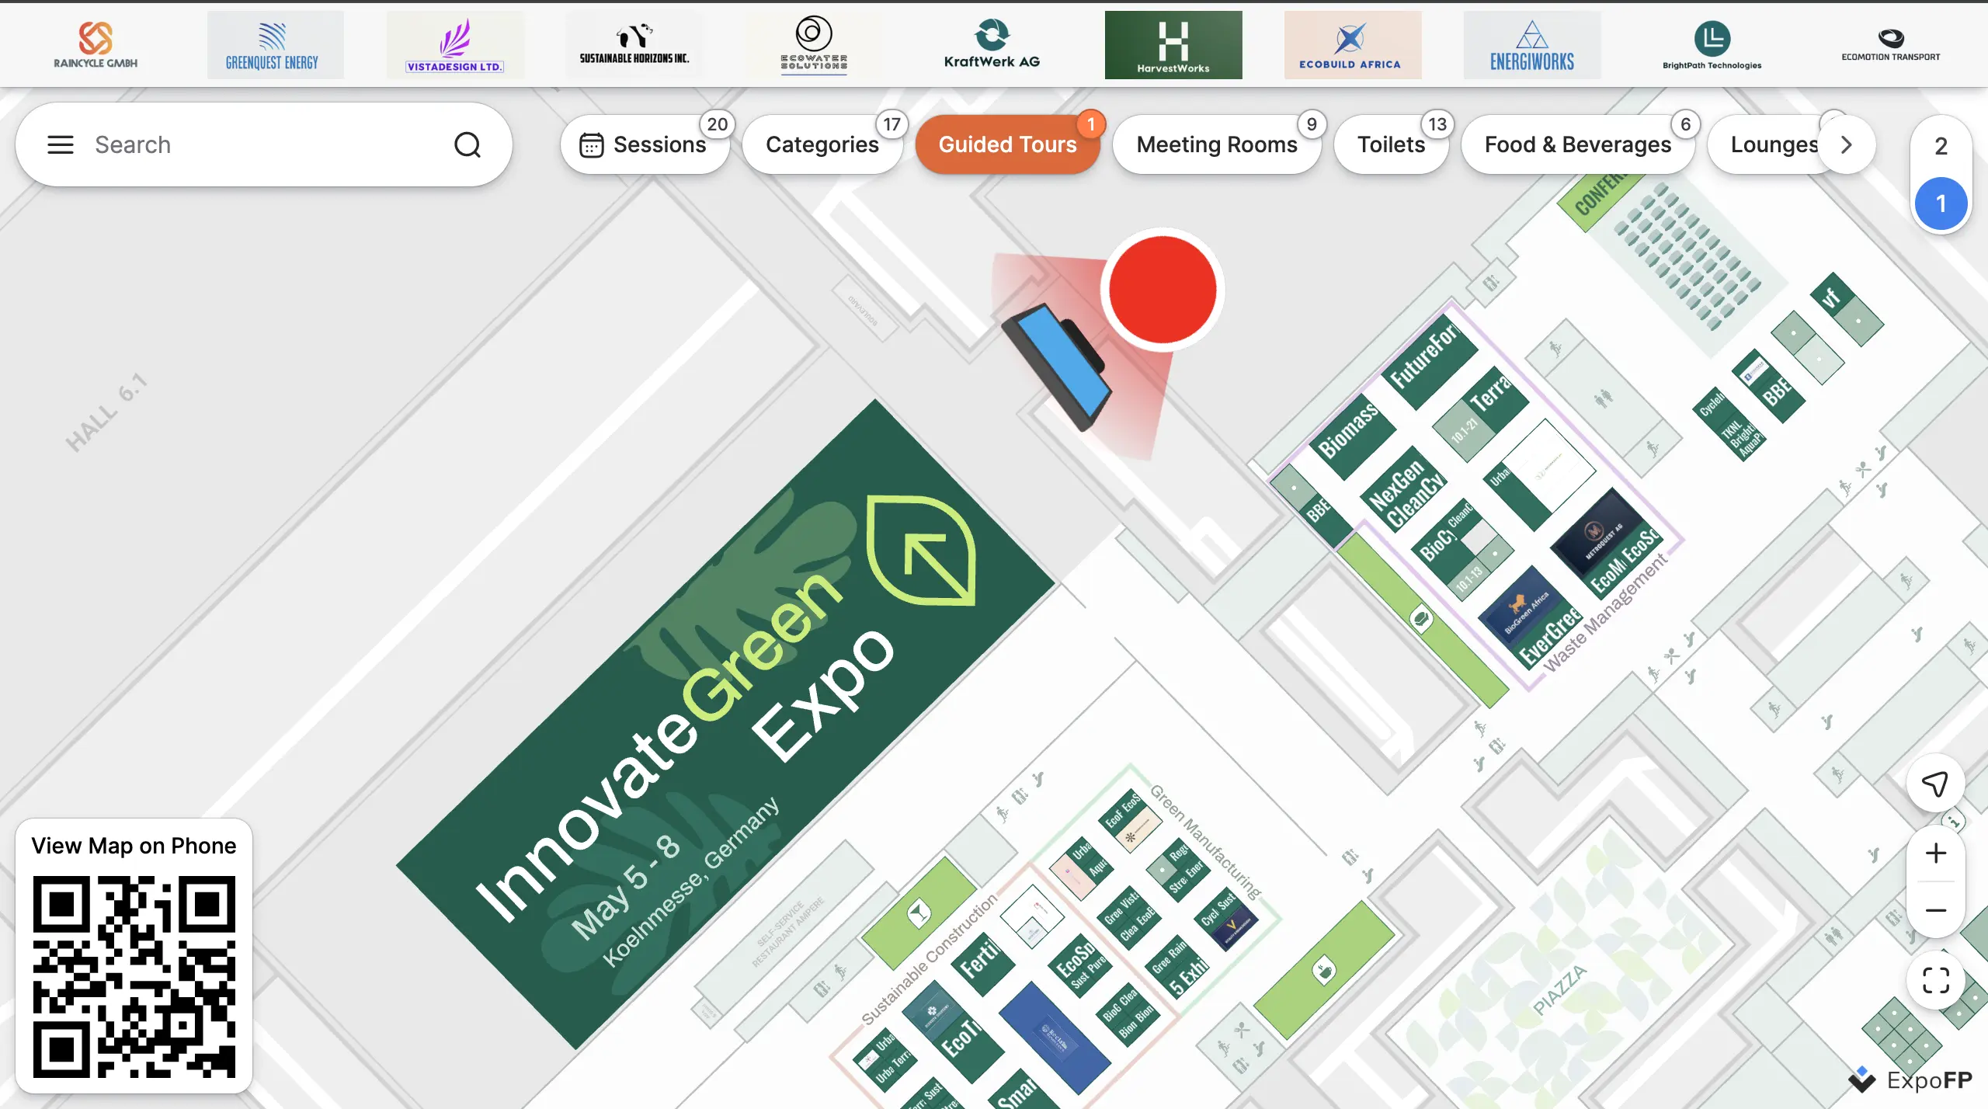Toggle the Guided Tours filter

coord(1007,144)
